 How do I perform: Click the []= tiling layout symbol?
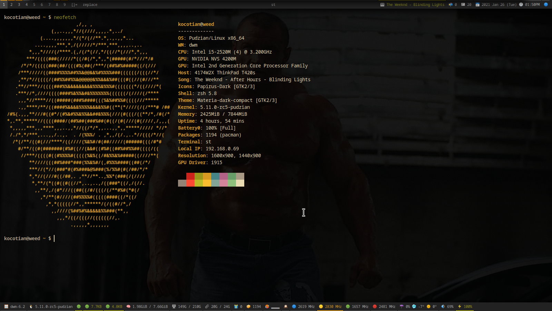point(74,4)
